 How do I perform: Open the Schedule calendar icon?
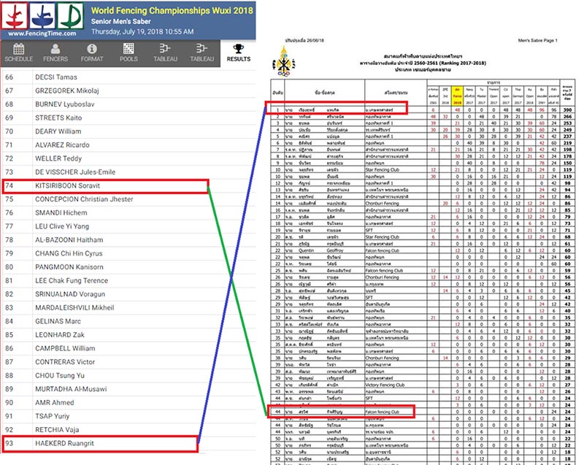click(18, 49)
